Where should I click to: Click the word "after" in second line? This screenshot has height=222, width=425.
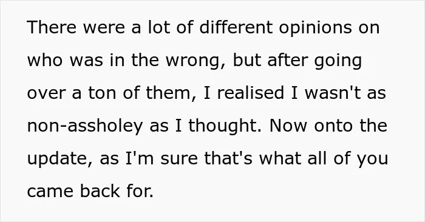pyautogui.click(x=288, y=60)
